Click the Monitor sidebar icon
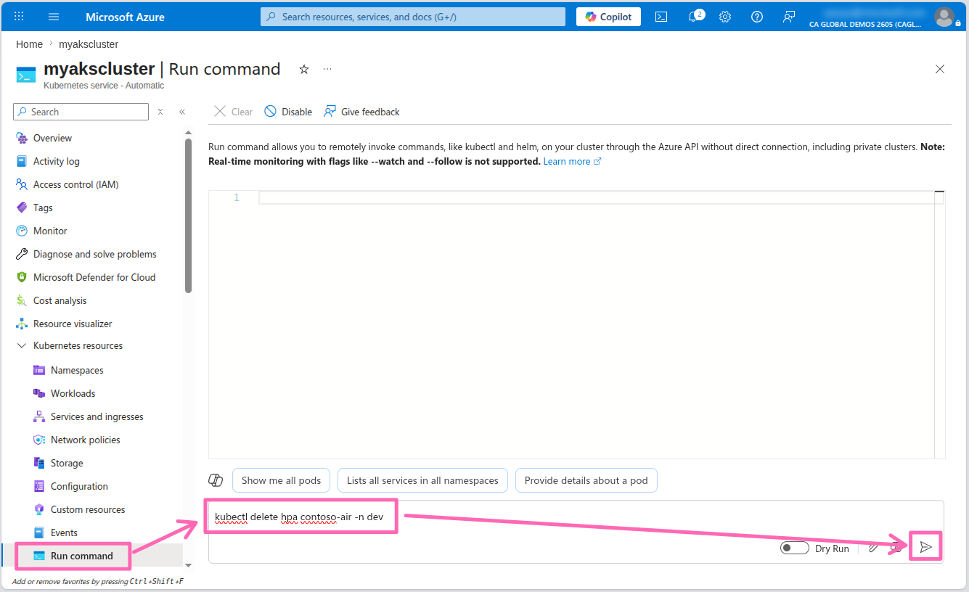 tap(21, 231)
